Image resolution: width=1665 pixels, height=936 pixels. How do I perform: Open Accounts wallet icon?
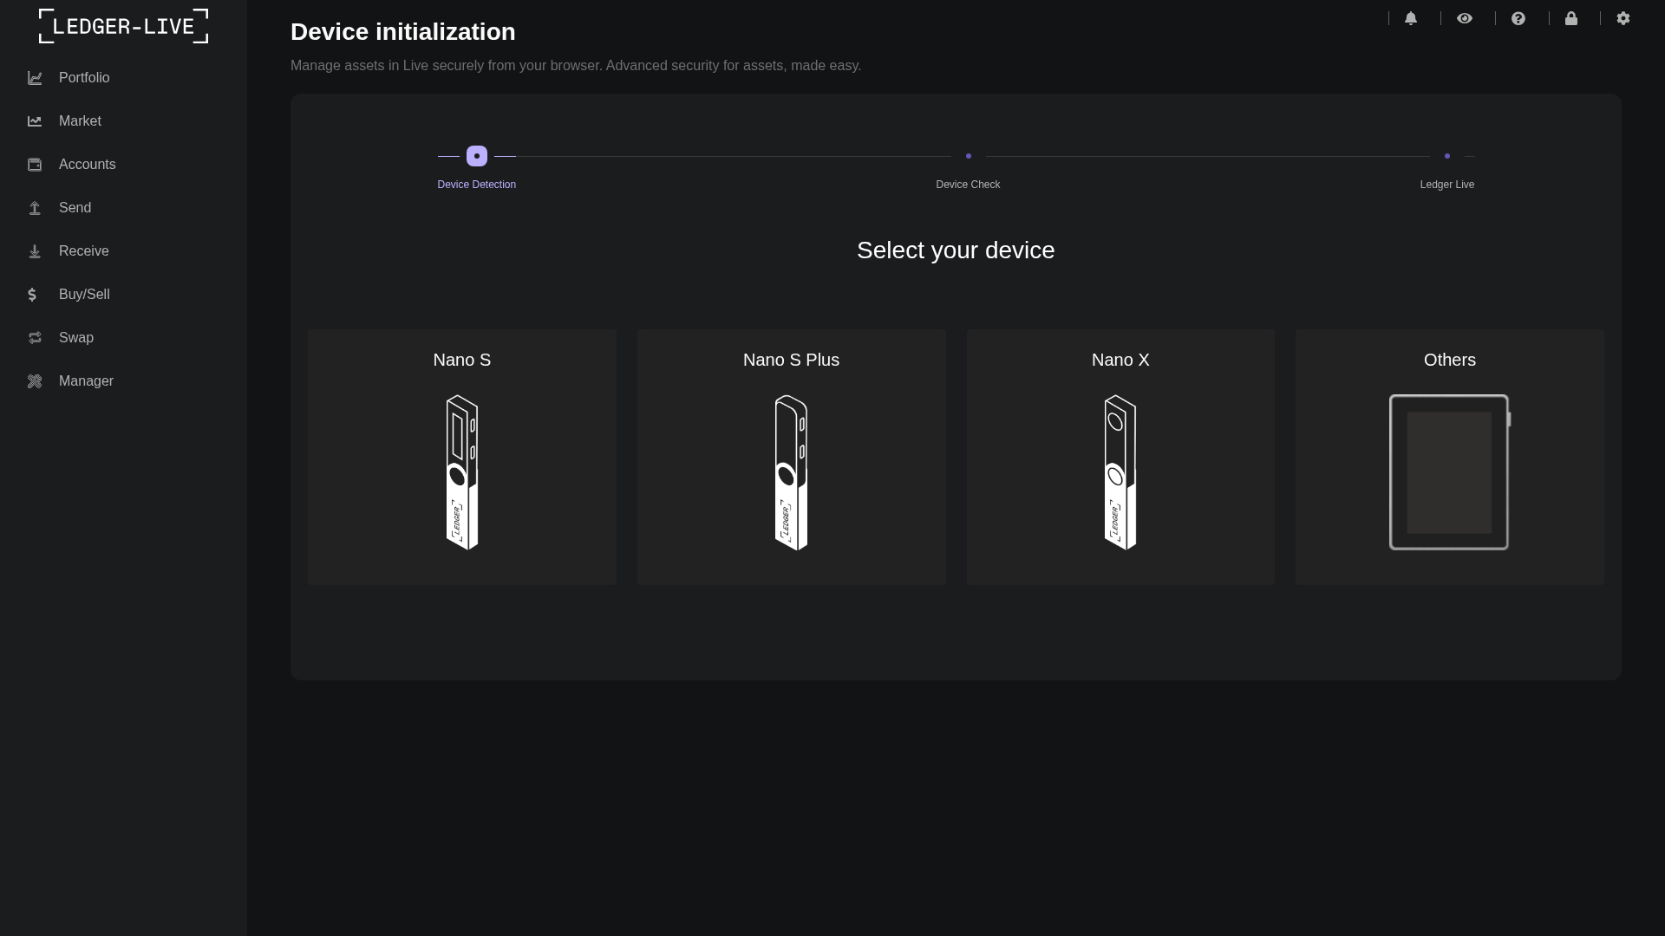click(35, 165)
